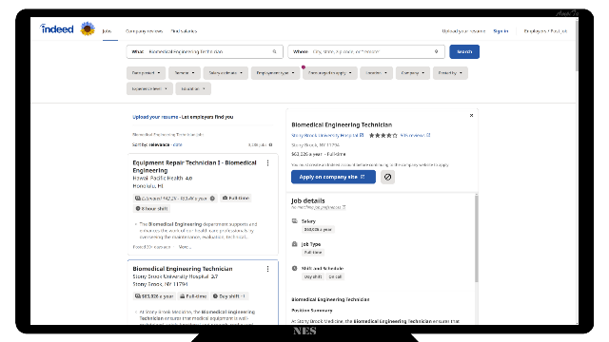This screenshot has width=609, height=342.
Task: Click the Day shift tag on the Stony Brook card
Action: click(x=228, y=296)
